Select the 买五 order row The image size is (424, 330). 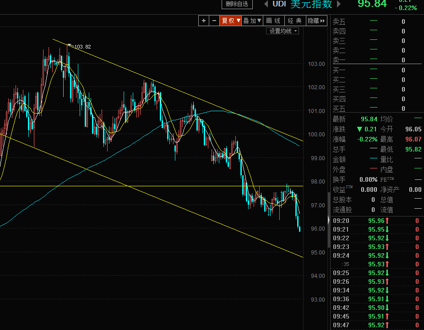click(x=377, y=108)
